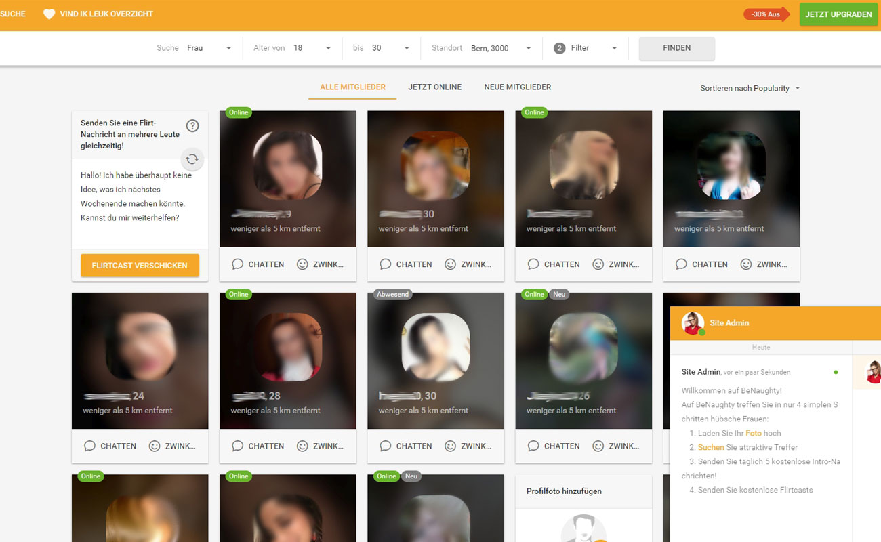Click the Heute date label in chat
881x542 pixels.
click(x=761, y=348)
